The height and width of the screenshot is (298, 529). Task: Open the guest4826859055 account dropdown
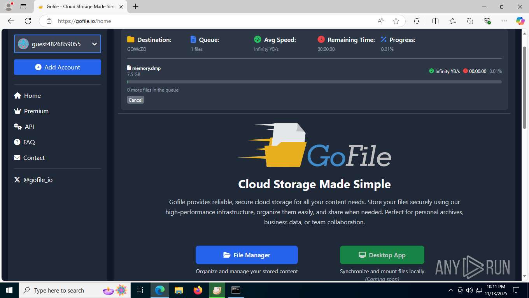click(x=58, y=44)
